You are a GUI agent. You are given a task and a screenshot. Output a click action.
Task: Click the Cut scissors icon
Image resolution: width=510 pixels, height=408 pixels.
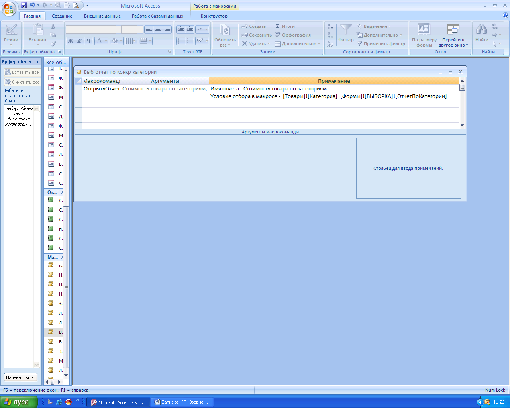pos(53,26)
